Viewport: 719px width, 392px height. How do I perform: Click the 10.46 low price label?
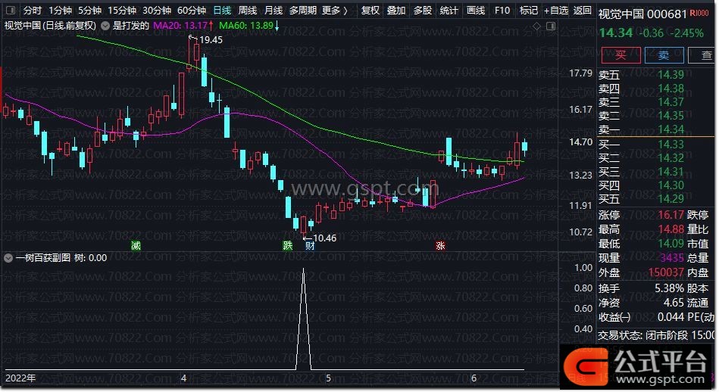325,238
